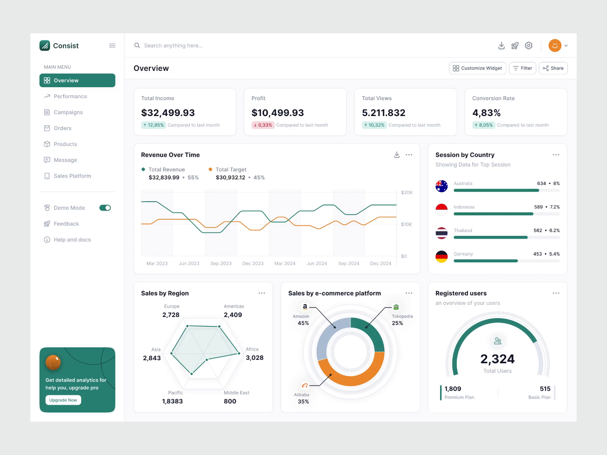
Task: Expand the Sales by Region options menu
Action: 262,293
